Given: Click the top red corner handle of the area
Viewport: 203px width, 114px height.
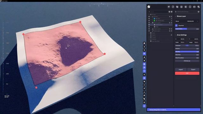Looking at the screenshot, I should (x=80, y=22).
